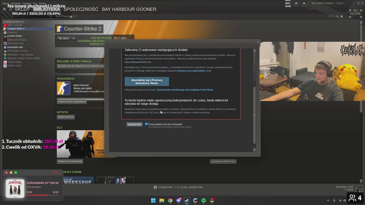This screenshot has width=365, height=205.
Task: Click ZOBACZ DLC W SKLEPIE button
Action: coord(70,161)
